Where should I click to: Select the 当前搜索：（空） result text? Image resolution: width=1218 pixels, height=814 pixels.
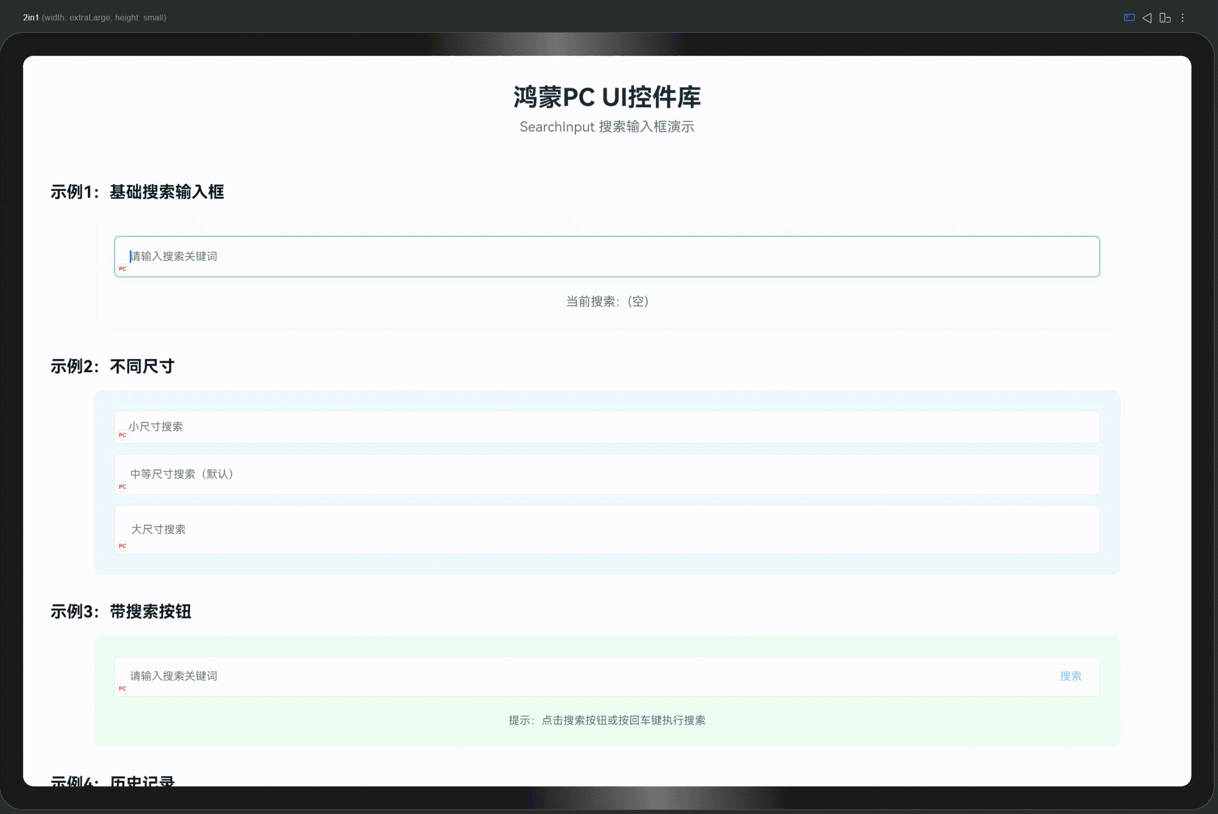point(607,302)
